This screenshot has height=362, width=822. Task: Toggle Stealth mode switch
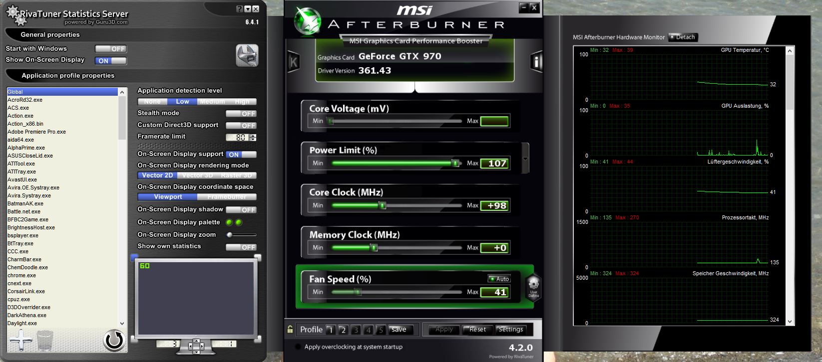click(241, 114)
